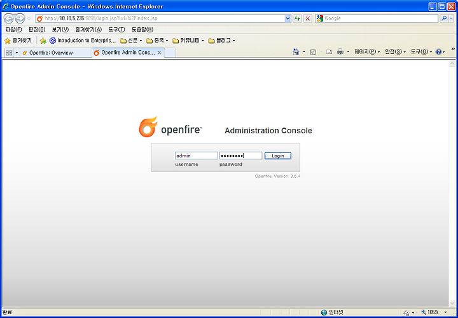Click the Refresh page icon

click(x=297, y=18)
